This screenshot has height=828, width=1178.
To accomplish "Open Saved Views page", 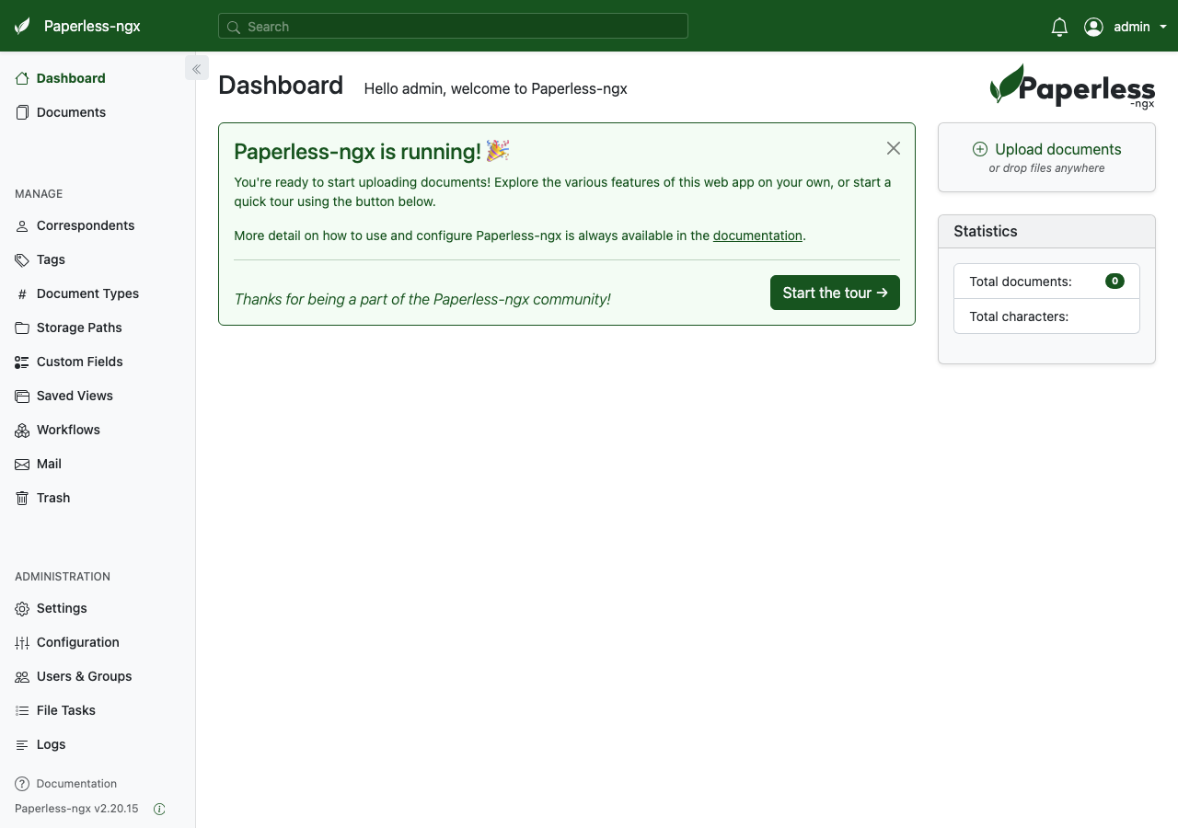I will tap(98, 396).
